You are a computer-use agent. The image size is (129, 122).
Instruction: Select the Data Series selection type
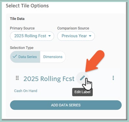coord(25,57)
